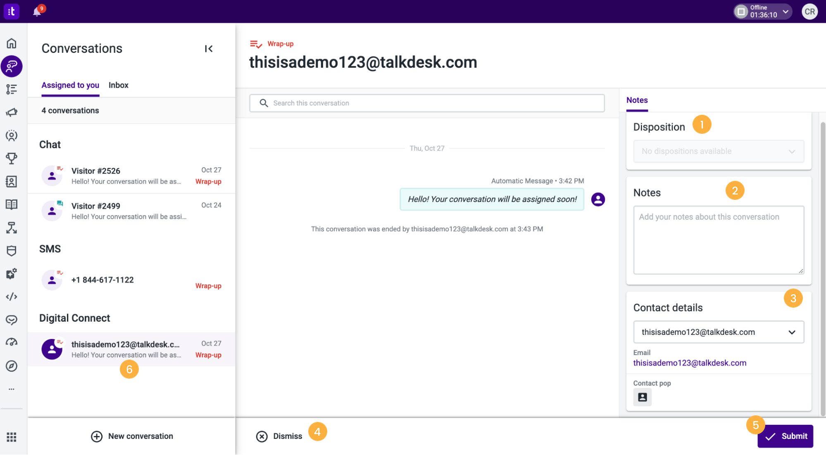Select the Conversations icon in the sidebar
The image size is (826, 455).
point(12,66)
